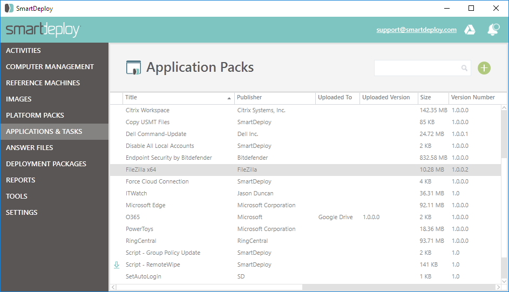Image resolution: width=509 pixels, height=292 pixels.
Task: Select Disable All Local Accounts row
Action: click(x=306, y=146)
